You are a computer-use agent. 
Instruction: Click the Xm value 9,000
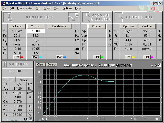coord(18,110)
